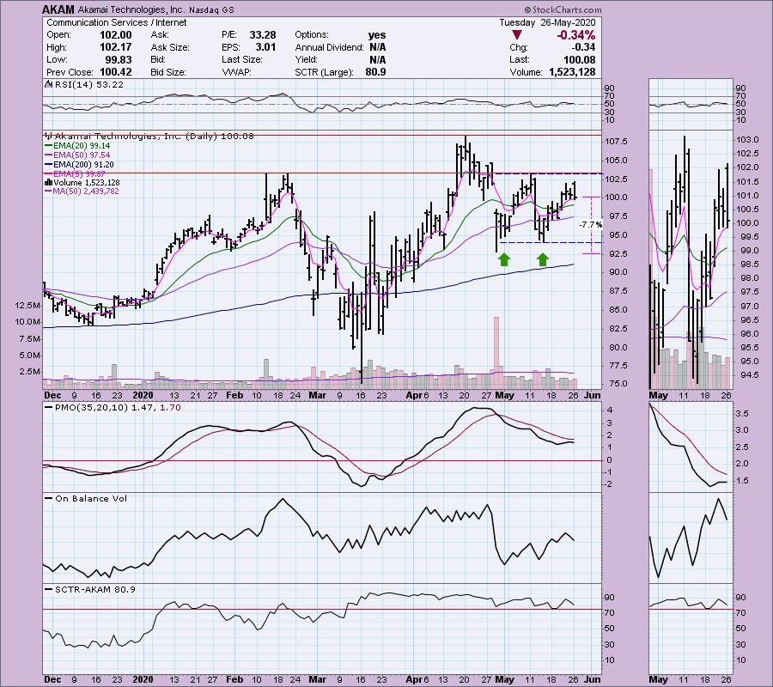Click the tall early-May volume spike bar
The height and width of the screenshot is (687, 773).
click(x=496, y=352)
